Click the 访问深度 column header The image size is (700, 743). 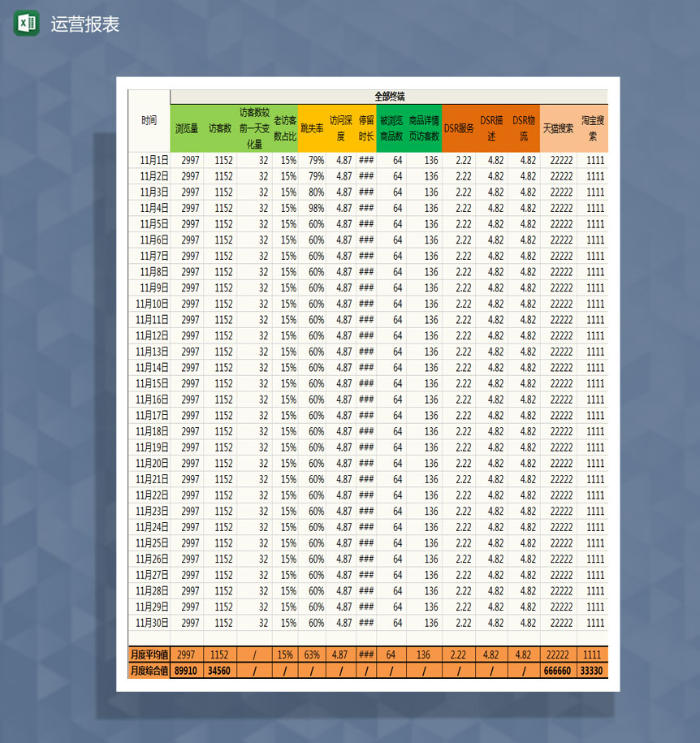(341, 128)
